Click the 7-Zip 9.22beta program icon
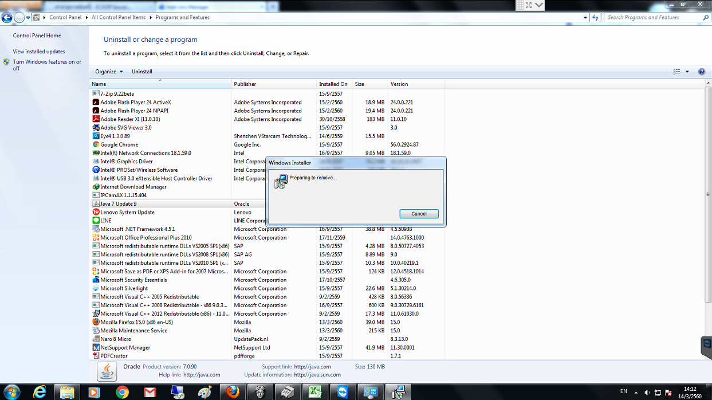The height and width of the screenshot is (400, 712). 96,93
